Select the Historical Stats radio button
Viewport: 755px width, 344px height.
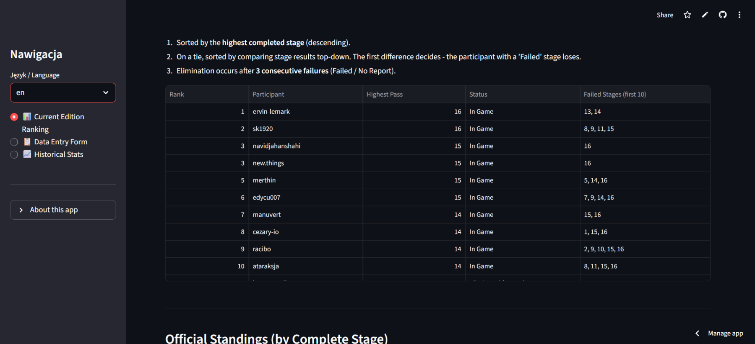click(x=14, y=154)
